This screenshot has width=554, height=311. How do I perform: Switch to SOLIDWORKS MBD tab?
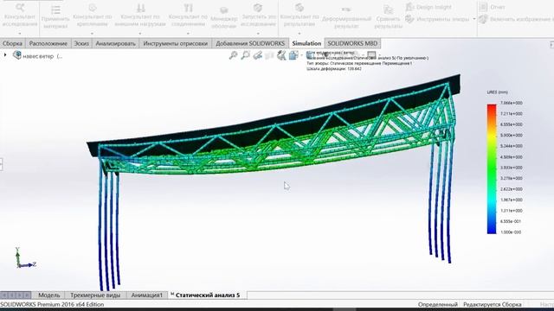tap(352, 43)
